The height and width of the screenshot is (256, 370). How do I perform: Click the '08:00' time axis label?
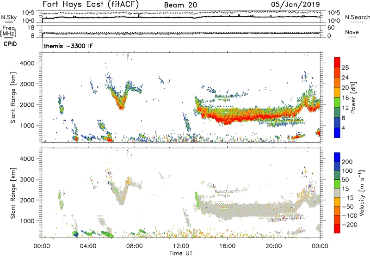coord(135,246)
